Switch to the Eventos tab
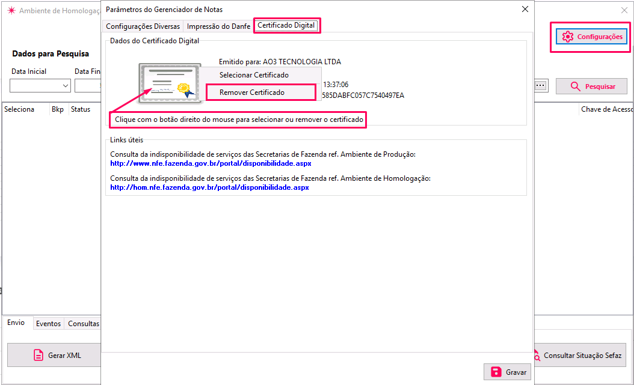Screen dimensions: 634x385 tap(48, 324)
